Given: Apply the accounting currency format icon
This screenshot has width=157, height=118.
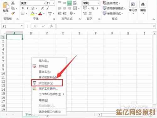Looking at the screenshot, I should pos(85,8).
